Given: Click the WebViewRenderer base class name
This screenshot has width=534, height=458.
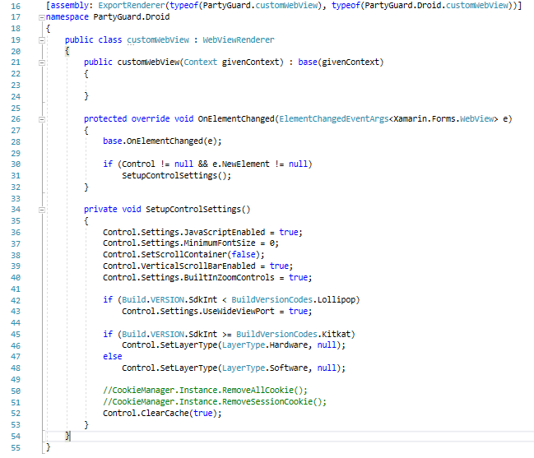Looking at the screenshot, I should pos(239,39).
